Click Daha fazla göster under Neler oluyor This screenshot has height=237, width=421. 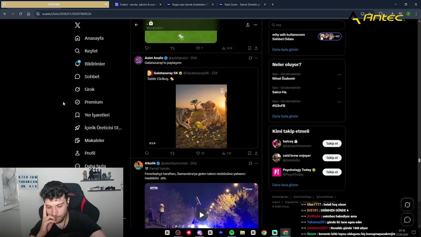pos(285,116)
